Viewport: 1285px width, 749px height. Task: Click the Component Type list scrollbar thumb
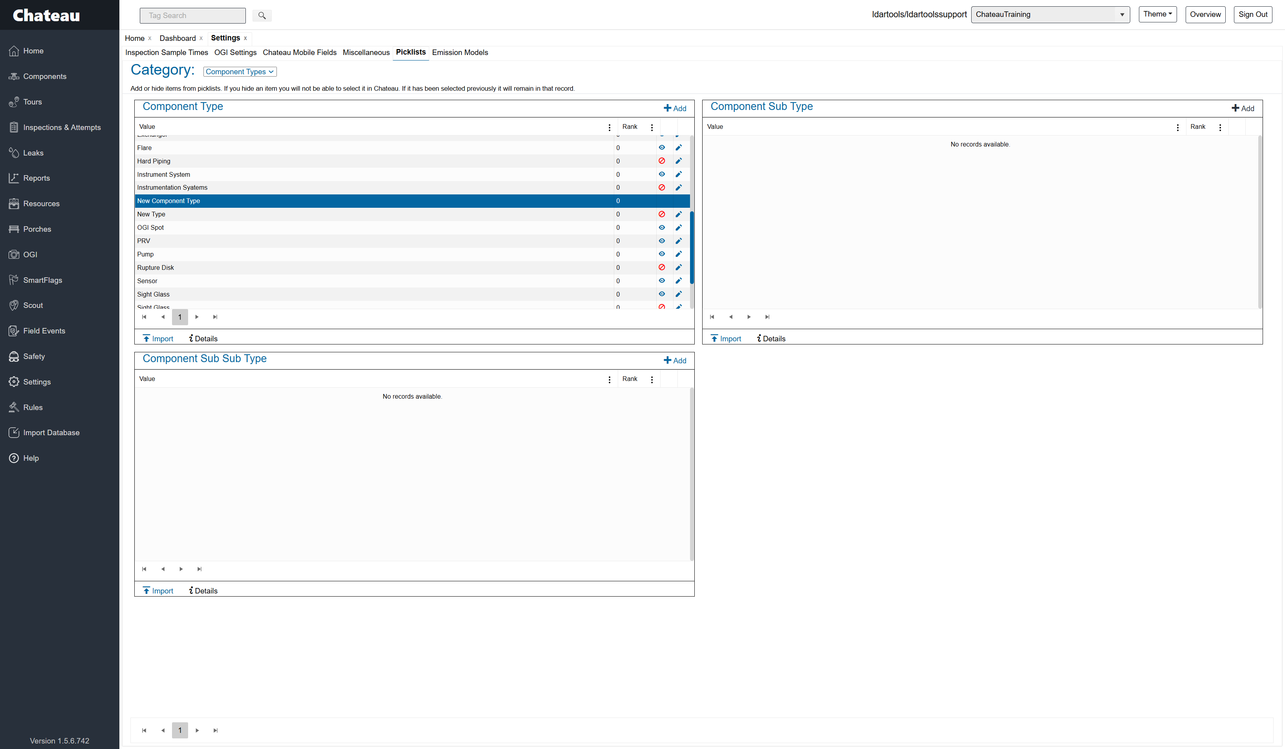(x=692, y=247)
